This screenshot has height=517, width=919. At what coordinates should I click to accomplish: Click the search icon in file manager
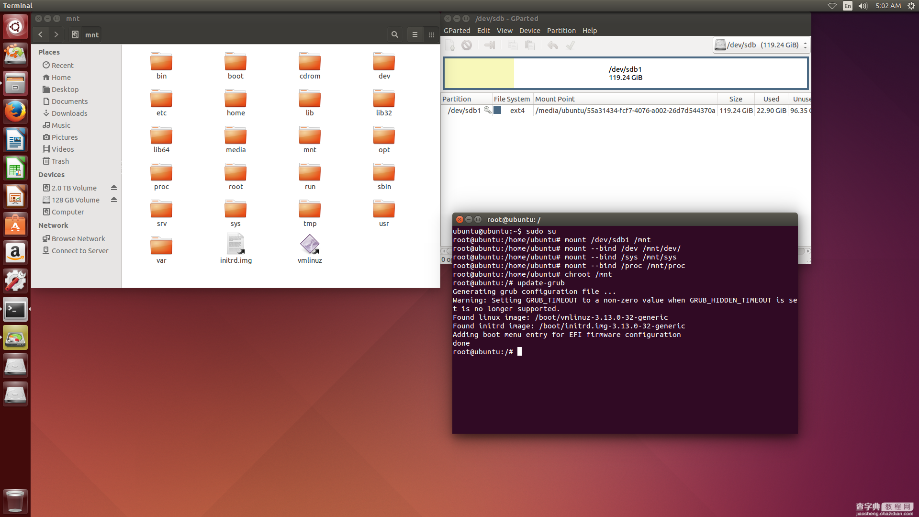(395, 35)
